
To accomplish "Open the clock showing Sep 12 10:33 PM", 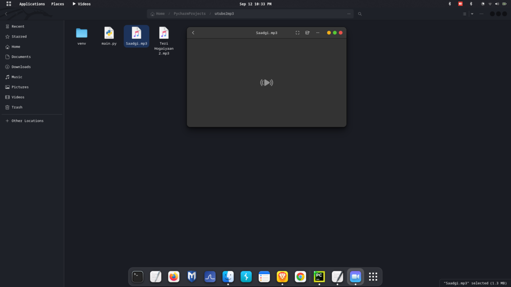I will 255,4.
